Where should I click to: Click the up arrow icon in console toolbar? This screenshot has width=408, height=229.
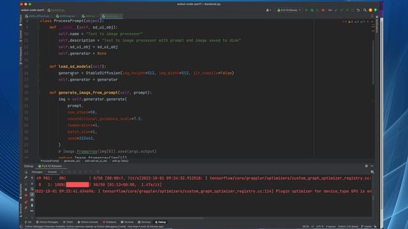tap(32, 178)
